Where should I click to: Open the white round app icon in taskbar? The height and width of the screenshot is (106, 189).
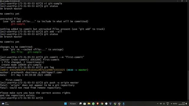106,104
